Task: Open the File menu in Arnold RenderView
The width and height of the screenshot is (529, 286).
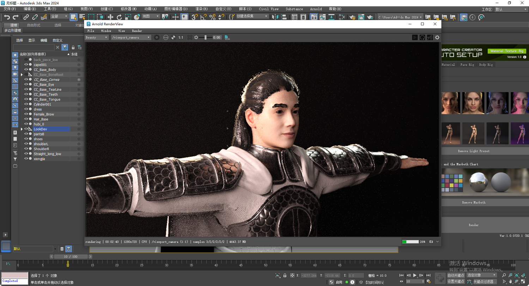Action: point(91,31)
